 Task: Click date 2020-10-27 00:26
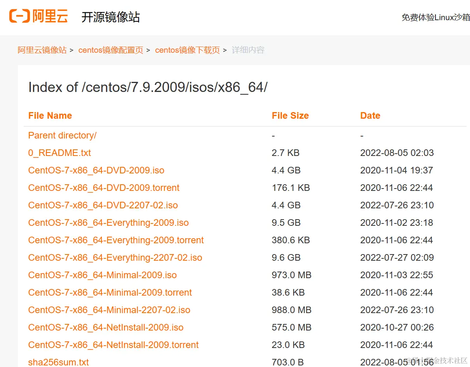coord(397,327)
